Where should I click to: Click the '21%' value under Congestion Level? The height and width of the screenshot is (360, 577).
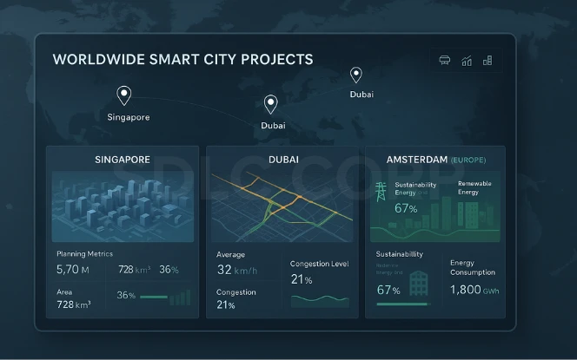click(x=302, y=279)
